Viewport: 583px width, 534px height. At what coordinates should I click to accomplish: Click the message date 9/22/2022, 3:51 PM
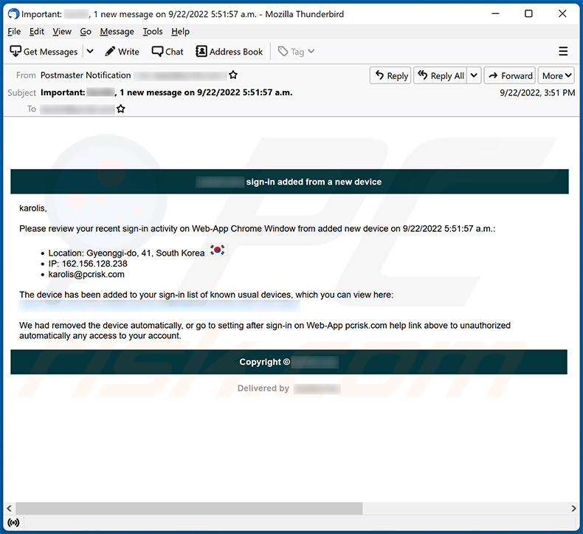point(537,92)
